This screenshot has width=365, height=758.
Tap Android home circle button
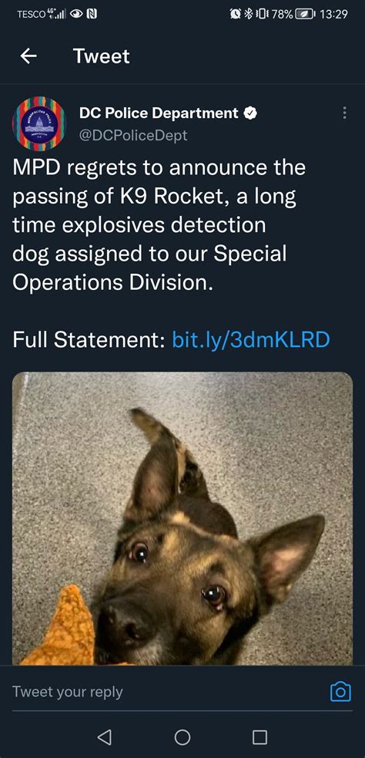tap(182, 736)
